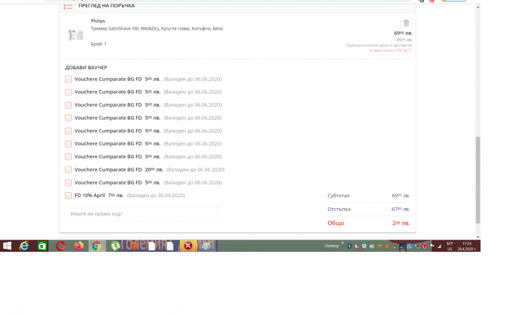Launch Internet Explorer from the taskbar

pos(24,246)
